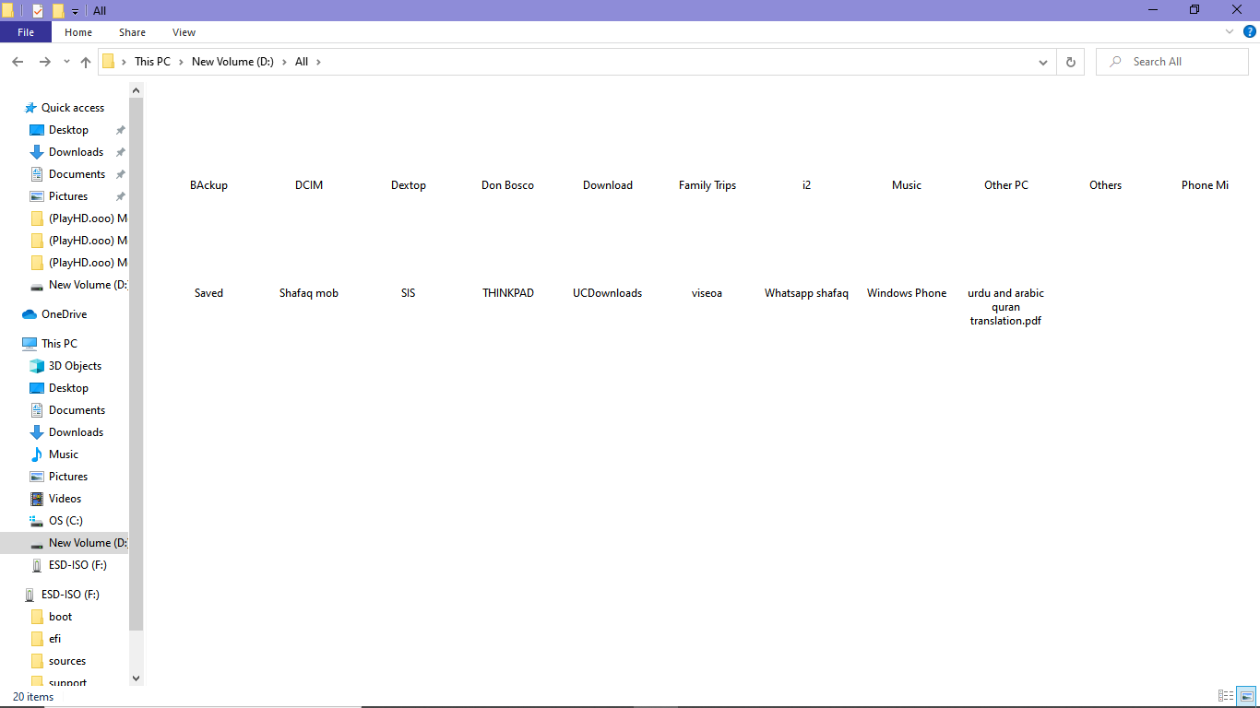Click the folder icon in address bar
This screenshot has height=708, width=1260.
(x=109, y=62)
